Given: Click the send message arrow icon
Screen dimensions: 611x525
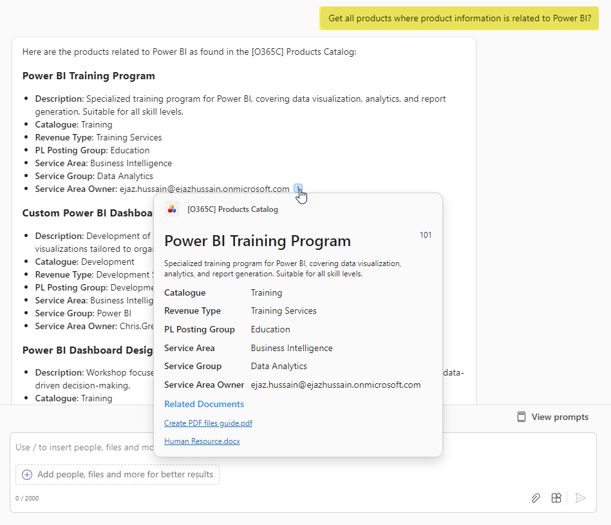Looking at the screenshot, I should point(580,498).
